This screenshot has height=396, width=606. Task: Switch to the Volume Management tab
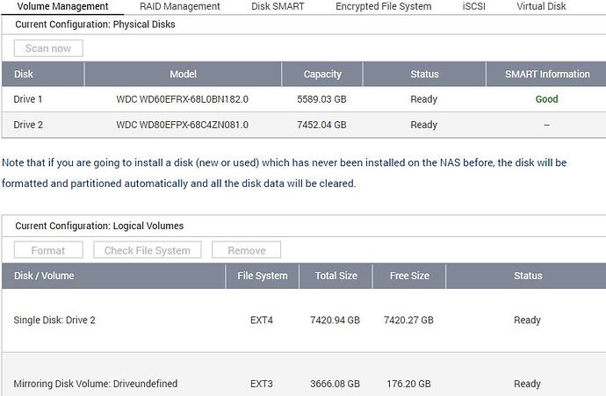tap(62, 6)
